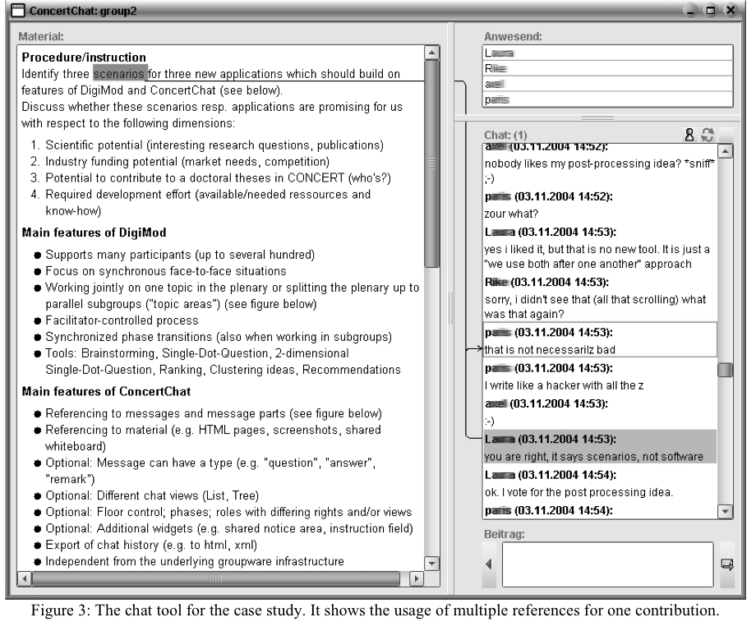This screenshot has width=756, height=631.
Task: Select axel in the Anwesend list
Action: click(x=607, y=84)
